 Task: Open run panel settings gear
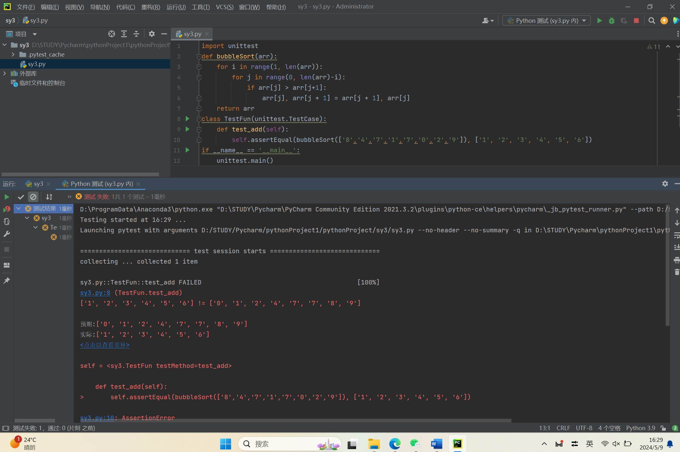(665, 184)
